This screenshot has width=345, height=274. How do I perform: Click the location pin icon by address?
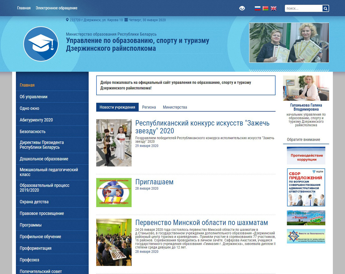[x=67, y=20]
